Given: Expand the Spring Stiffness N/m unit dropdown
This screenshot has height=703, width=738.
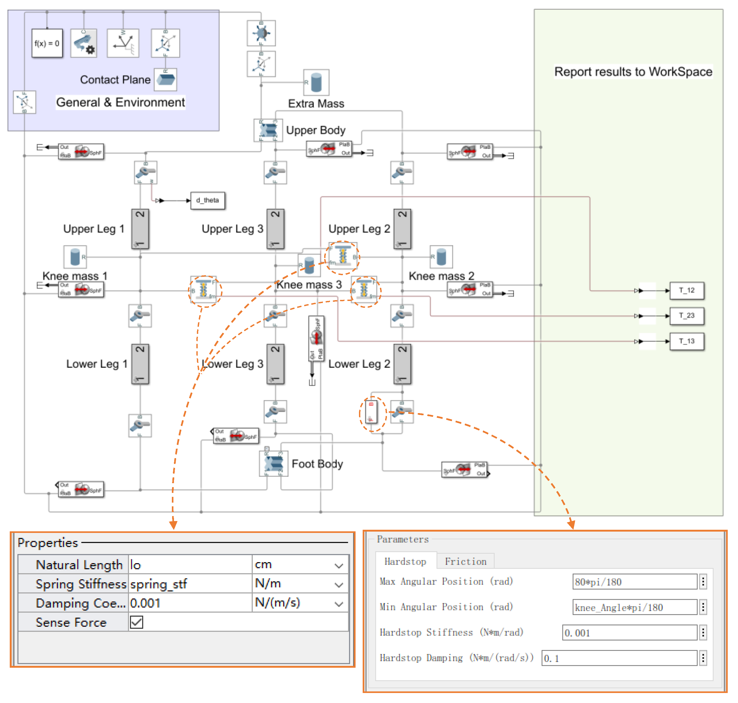Looking at the screenshot, I should point(338,584).
